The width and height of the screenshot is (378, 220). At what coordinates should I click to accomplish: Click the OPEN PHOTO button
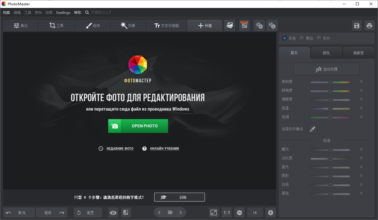click(x=138, y=126)
